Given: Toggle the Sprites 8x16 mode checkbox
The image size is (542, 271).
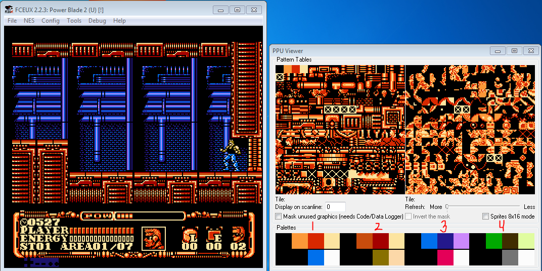Looking at the screenshot, I should tap(486, 216).
